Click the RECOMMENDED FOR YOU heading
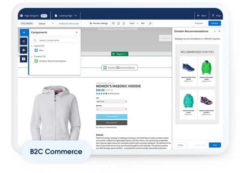The width and height of the screenshot is (240, 173). pos(197,52)
